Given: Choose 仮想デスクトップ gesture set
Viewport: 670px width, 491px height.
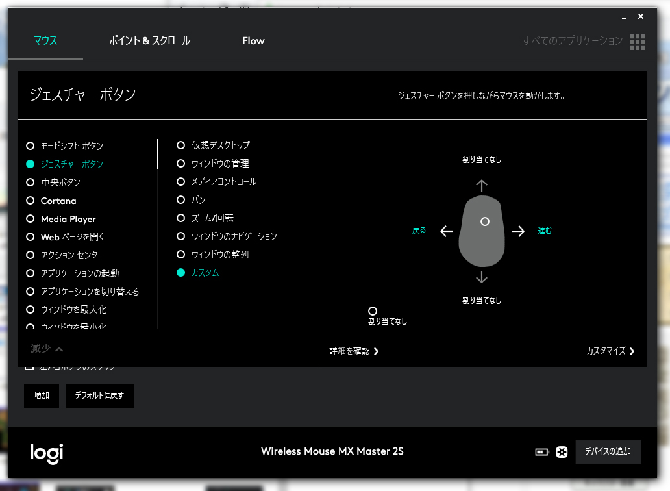Looking at the screenshot, I should 213,145.
